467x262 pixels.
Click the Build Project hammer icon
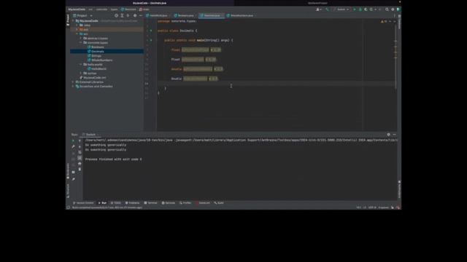327,9
